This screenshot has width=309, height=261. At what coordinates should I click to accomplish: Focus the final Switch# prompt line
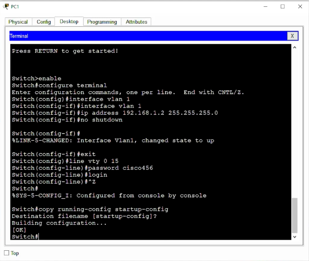[25, 236]
